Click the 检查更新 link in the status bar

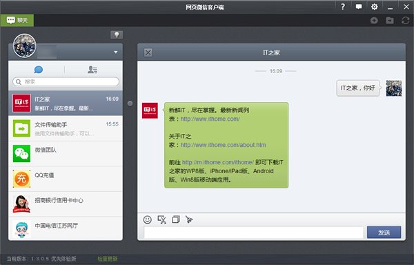click(x=108, y=259)
